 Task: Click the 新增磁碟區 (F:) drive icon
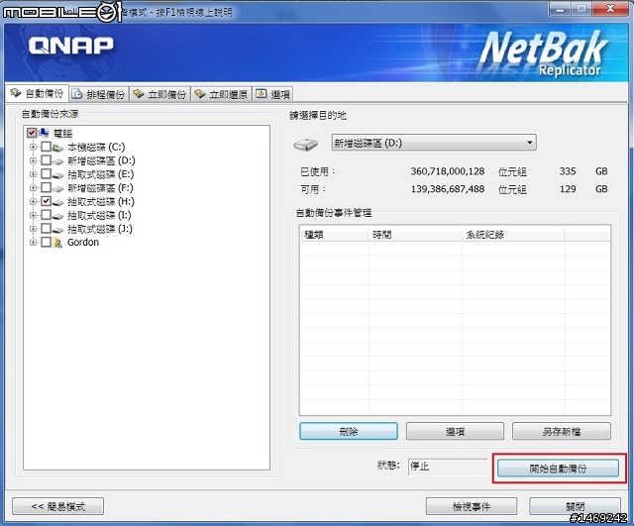pos(57,188)
